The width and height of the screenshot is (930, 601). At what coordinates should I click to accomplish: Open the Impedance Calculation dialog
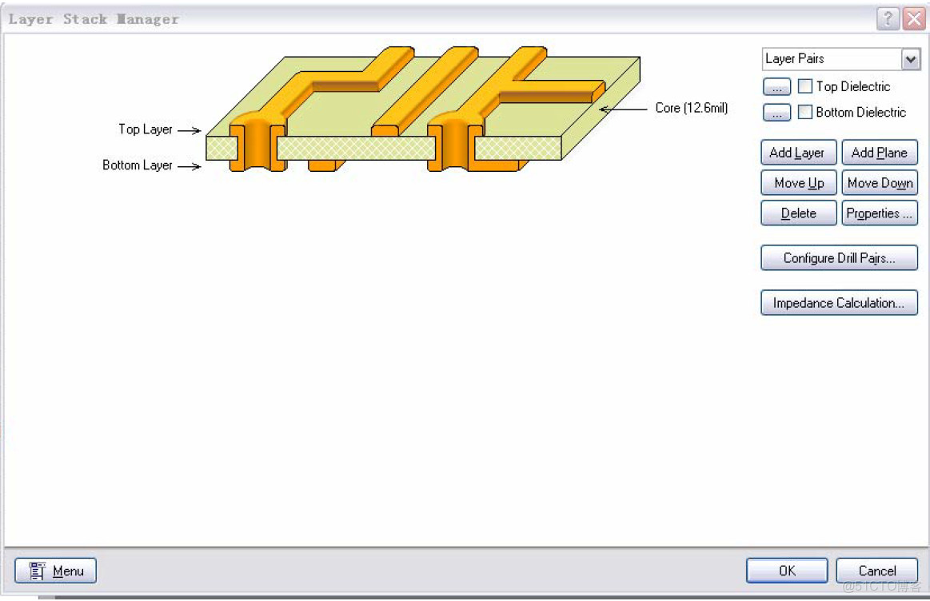tap(839, 302)
